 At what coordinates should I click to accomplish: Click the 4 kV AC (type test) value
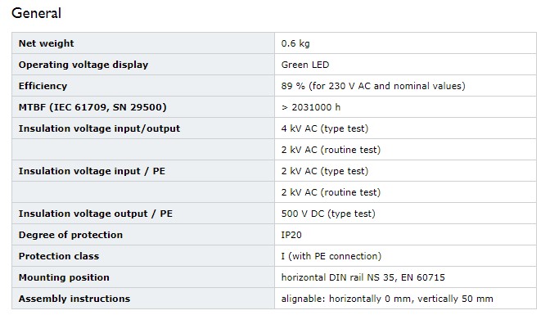coord(325,128)
